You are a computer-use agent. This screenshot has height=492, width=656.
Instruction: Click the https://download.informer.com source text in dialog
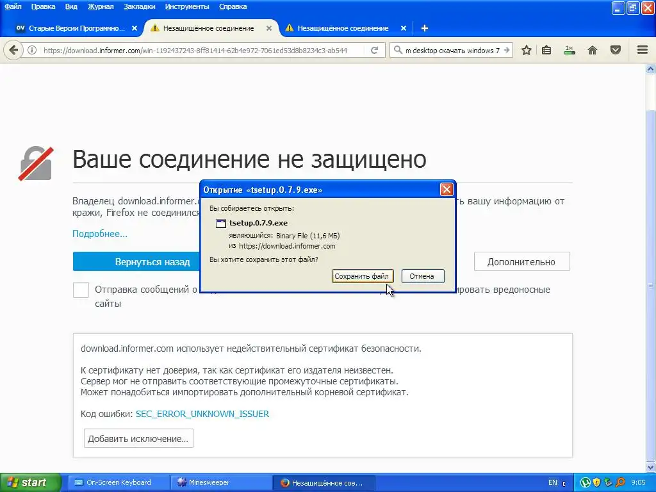tap(287, 246)
